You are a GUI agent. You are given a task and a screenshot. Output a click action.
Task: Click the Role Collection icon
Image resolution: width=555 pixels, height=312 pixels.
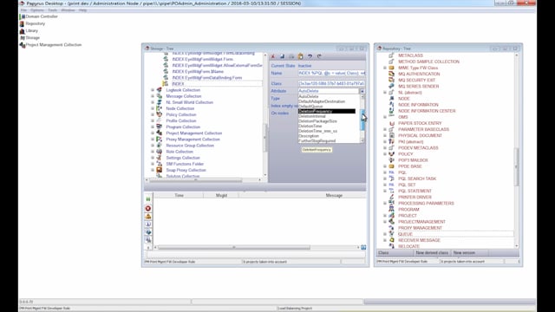[x=160, y=152]
